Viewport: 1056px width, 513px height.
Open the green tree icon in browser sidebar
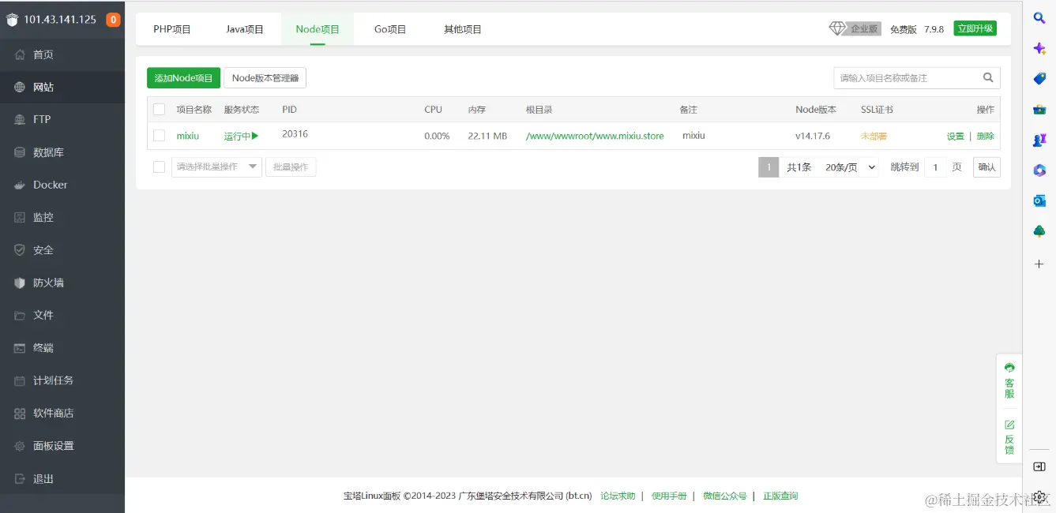[1039, 231]
